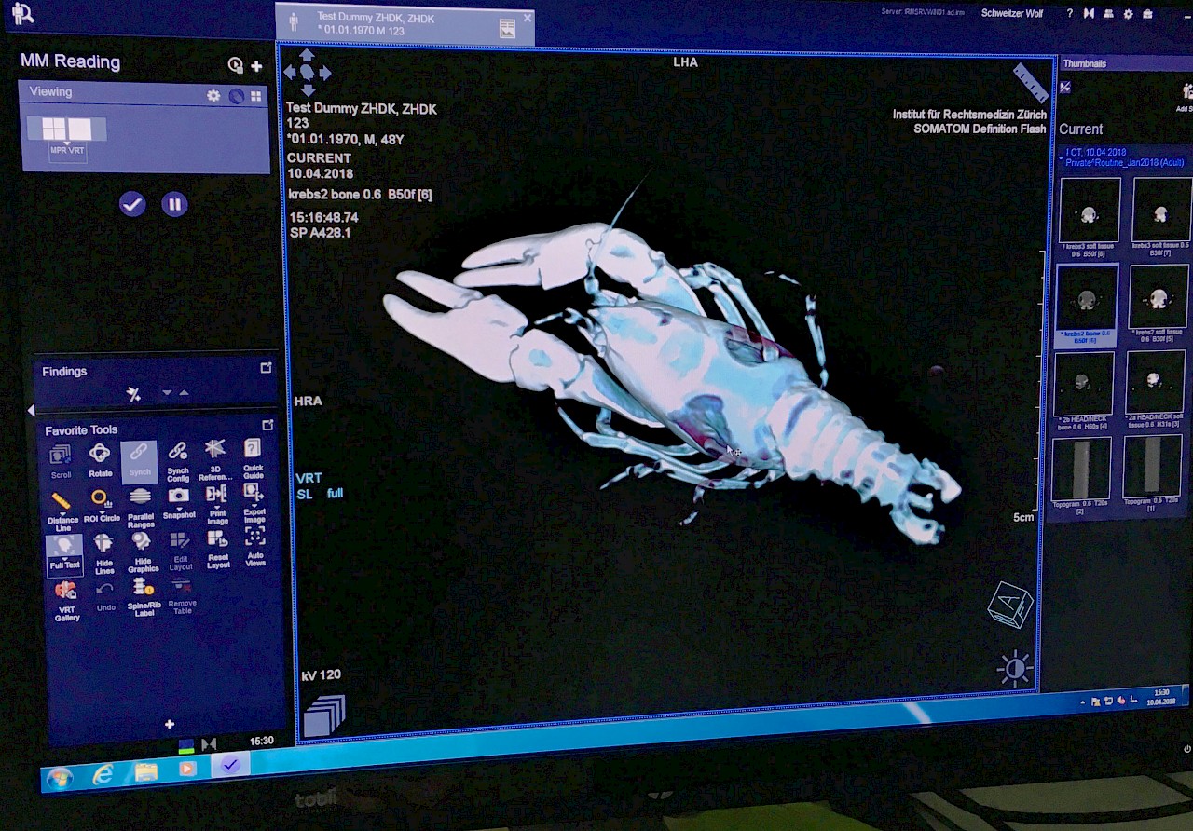This screenshot has width=1193, height=831.
Task: Toggle the Synch tool
Action: (139, 455)
